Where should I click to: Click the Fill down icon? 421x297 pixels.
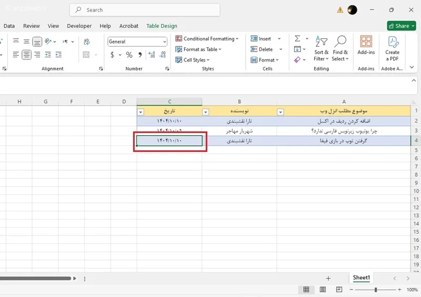coord(297,49)
